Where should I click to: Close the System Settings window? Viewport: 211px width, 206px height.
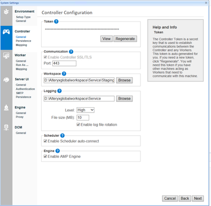pyautogui.click(x=206, y=3)
